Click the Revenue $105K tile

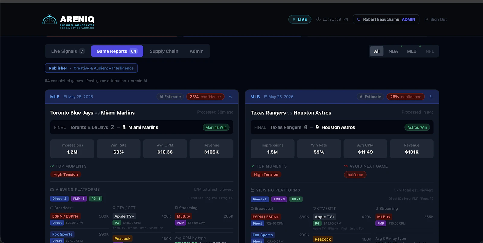click(211, 149)
